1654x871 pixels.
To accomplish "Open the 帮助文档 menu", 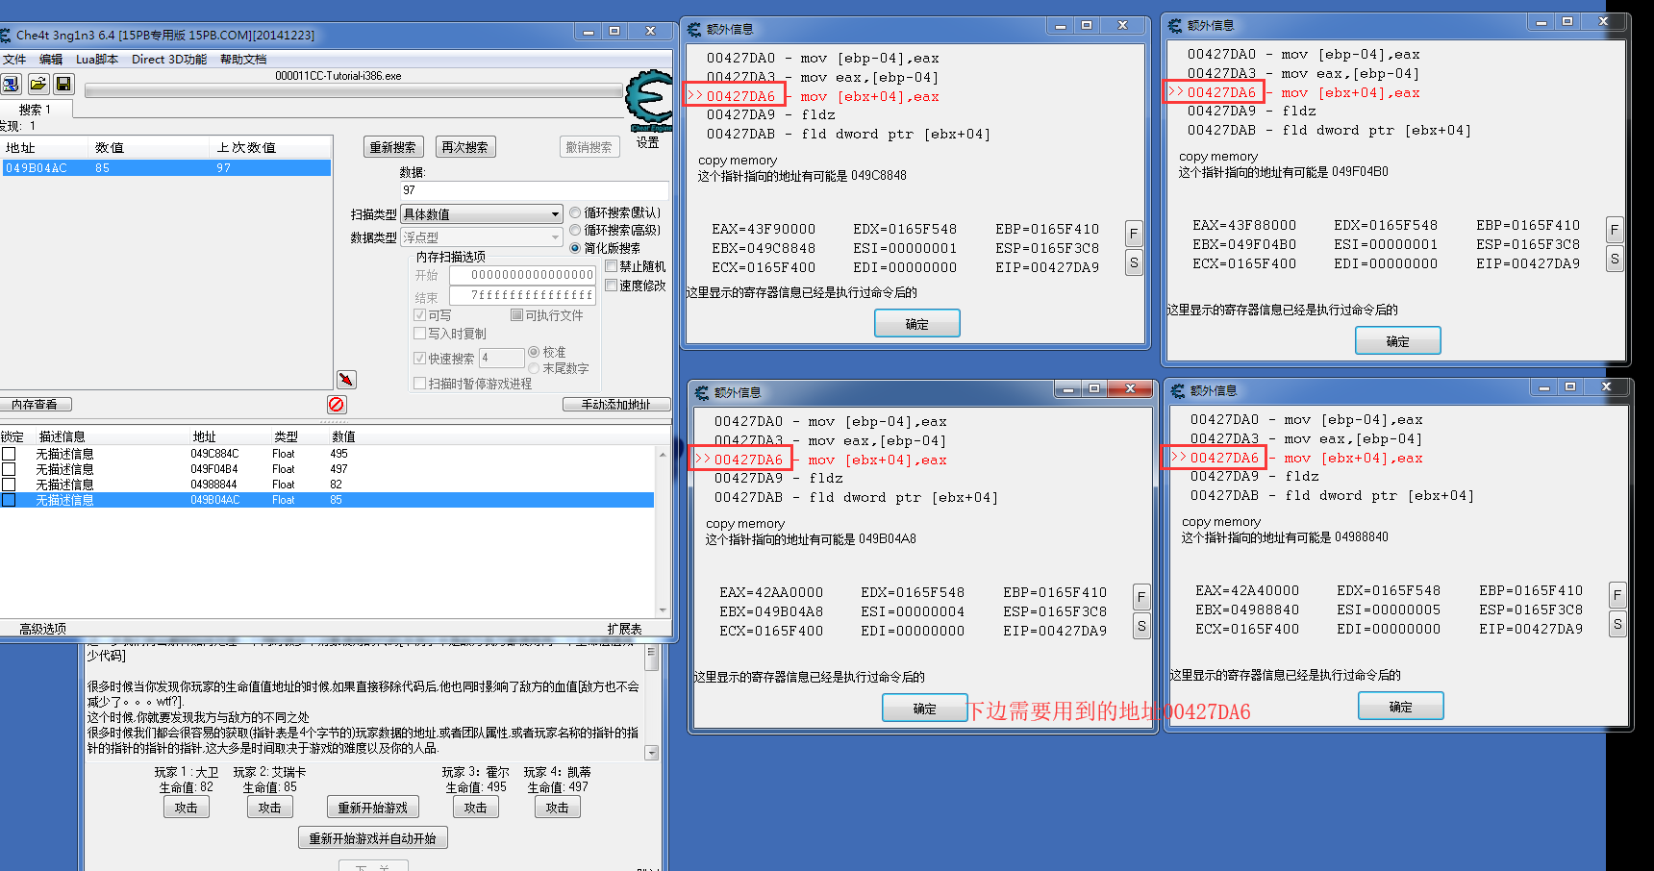I will coord(243,60).
